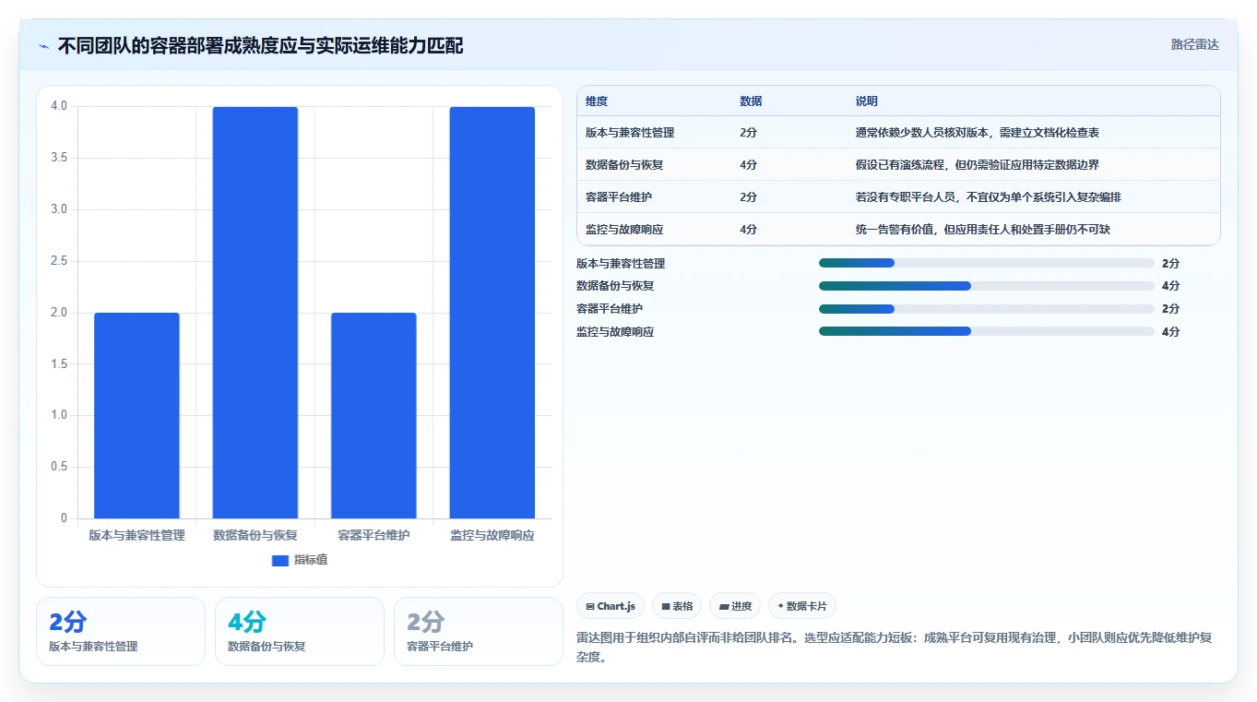Open the 2分 容器平台维护 data card
This screenshot has width=1257, height=702.
click(479, 631)
